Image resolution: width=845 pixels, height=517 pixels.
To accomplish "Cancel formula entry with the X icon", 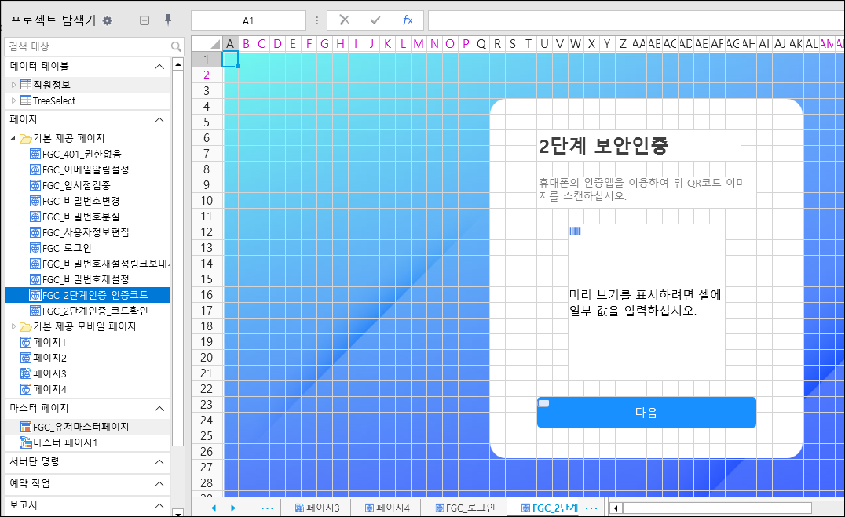I will click(x=345, y=20).
